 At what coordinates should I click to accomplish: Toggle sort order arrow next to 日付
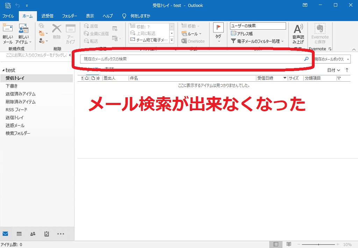(347, 70)
